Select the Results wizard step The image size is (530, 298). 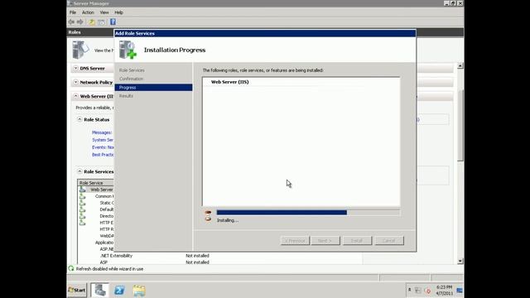click(126, 96)
